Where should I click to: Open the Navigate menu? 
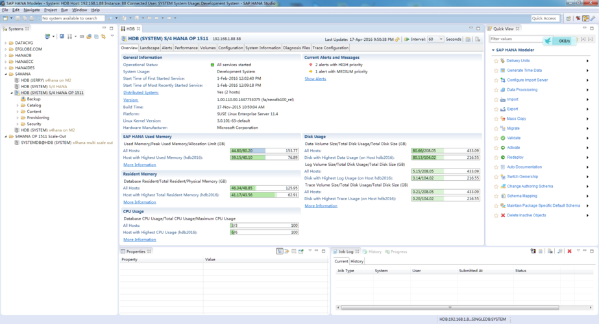click(x=32, y=10)
